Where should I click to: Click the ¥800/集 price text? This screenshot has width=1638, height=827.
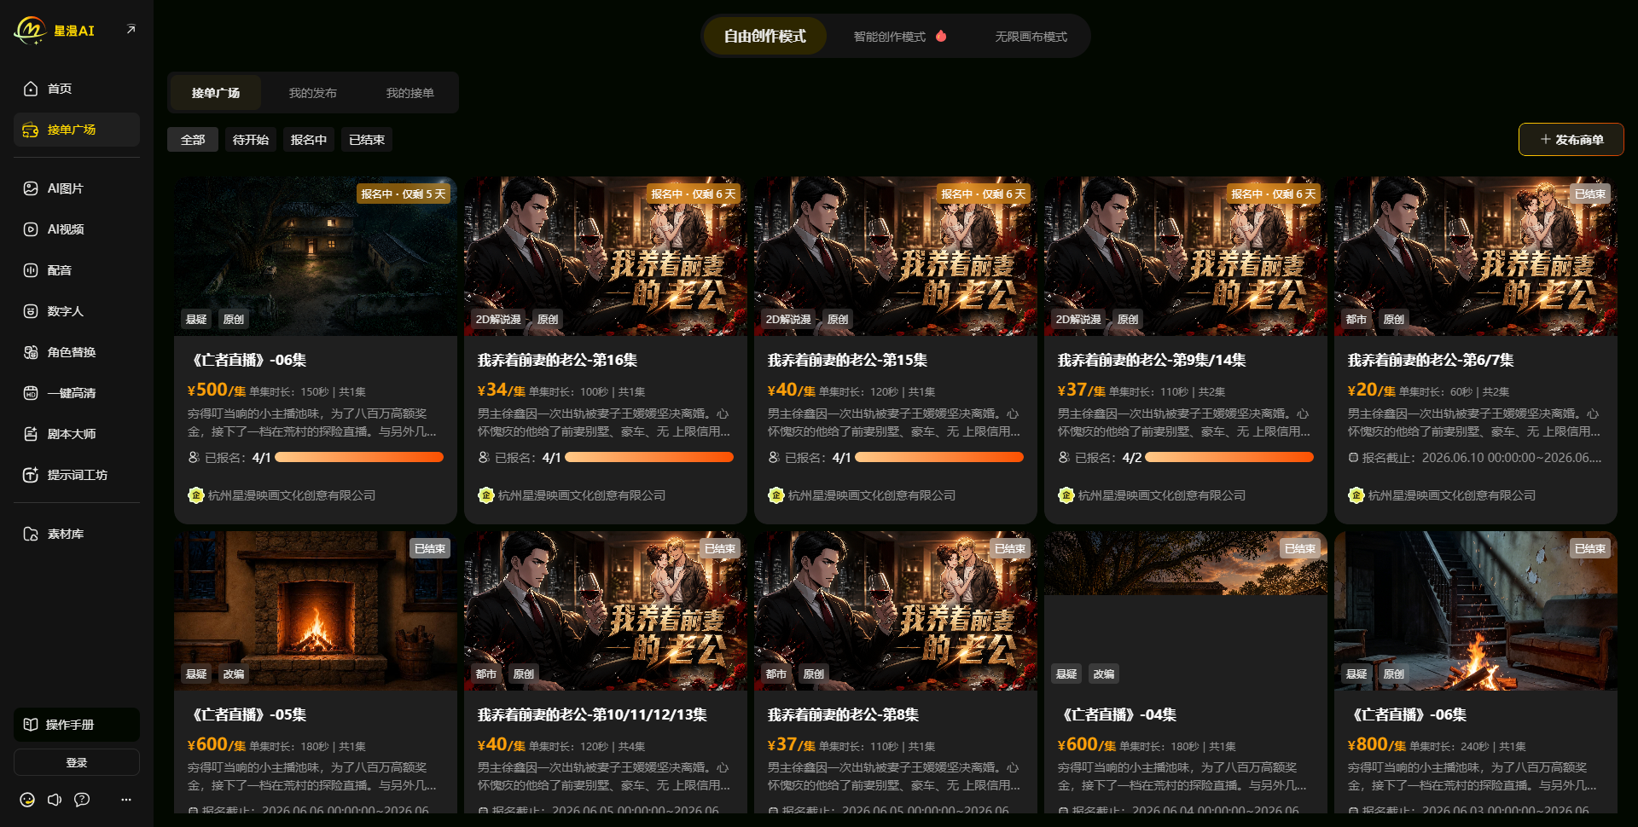point(1377,745)
